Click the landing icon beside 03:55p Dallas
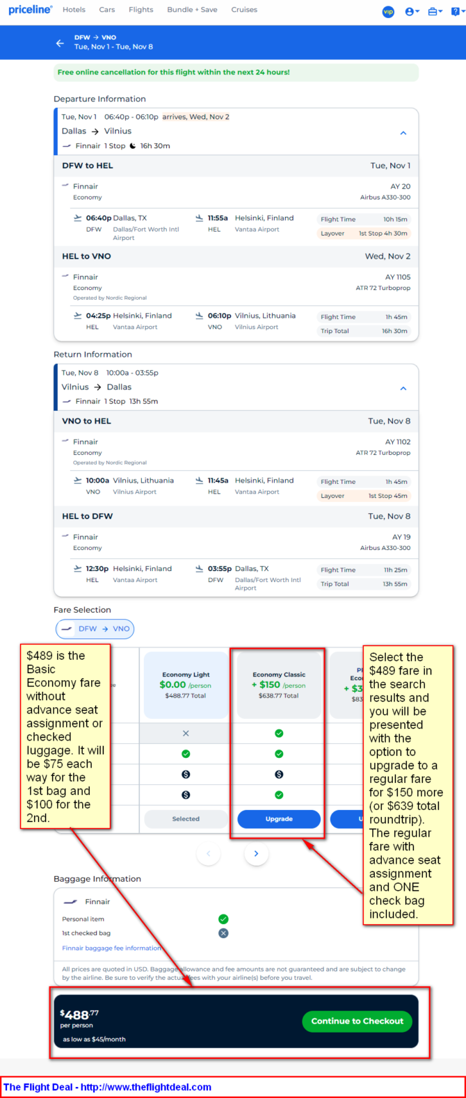This screenshot has height=1098, width=466. (x=200, y=568)
